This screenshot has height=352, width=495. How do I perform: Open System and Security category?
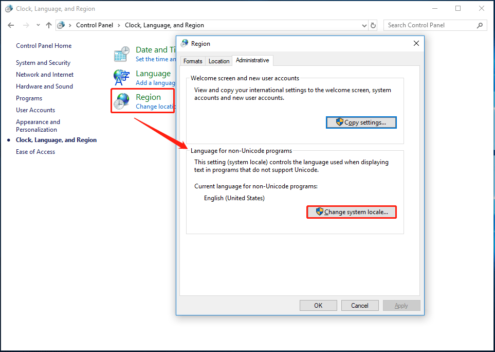(x=43, y=63)
